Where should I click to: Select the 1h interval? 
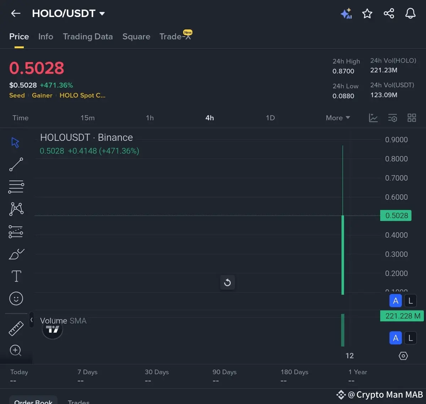click(x=150, y=118)
